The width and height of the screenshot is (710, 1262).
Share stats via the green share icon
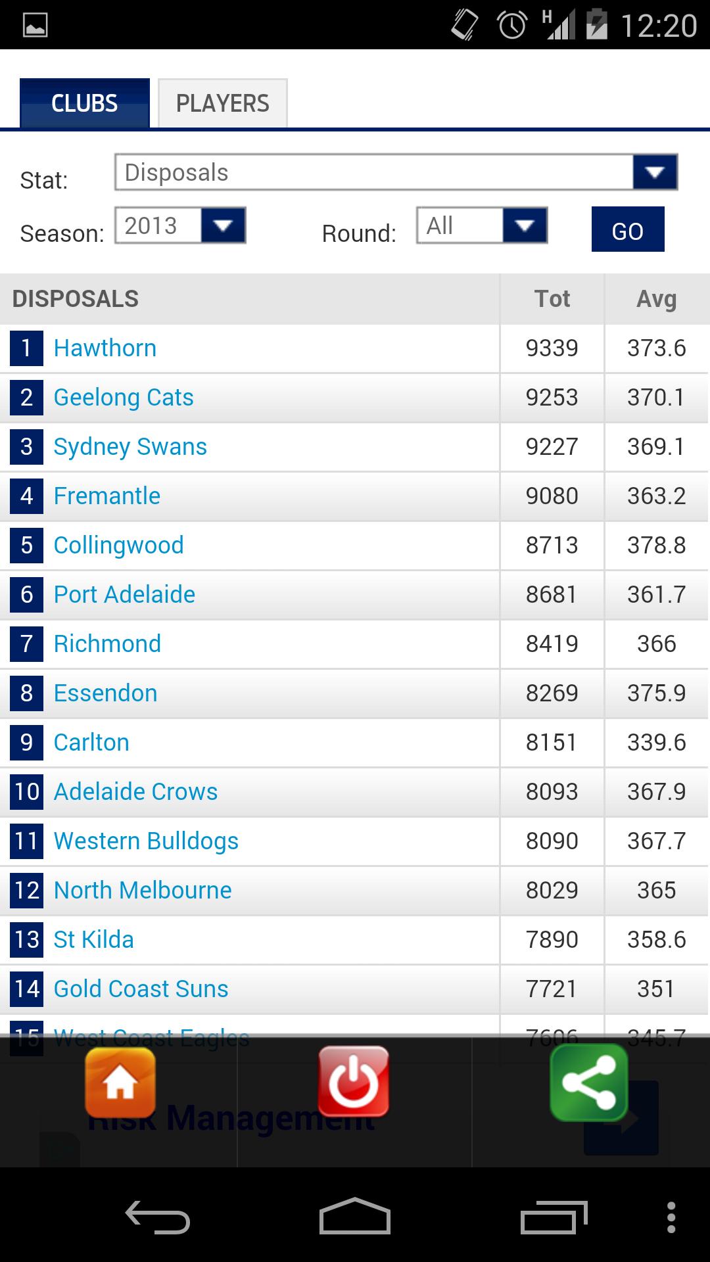tap(590, 1083)
